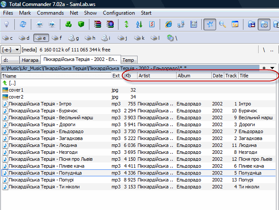
Task: Sort by the Kb column header
Action: [x=131, y=76]
